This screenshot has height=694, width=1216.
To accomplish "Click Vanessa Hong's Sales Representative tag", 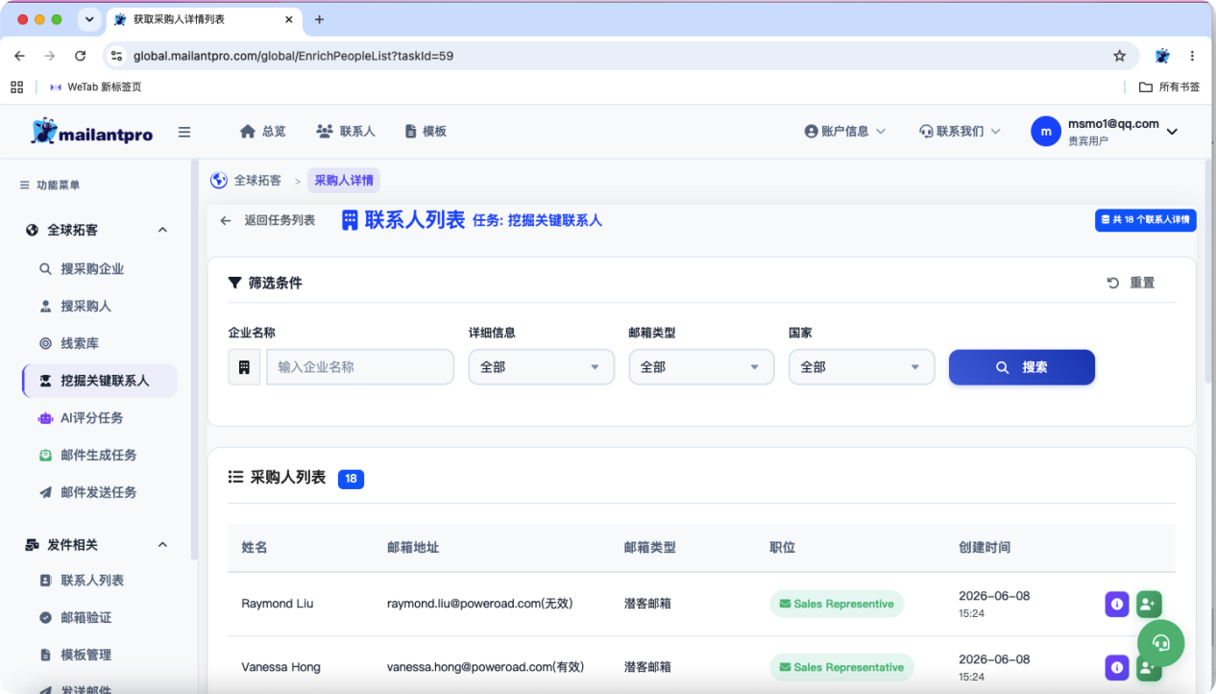I will [x=841, y=667].
